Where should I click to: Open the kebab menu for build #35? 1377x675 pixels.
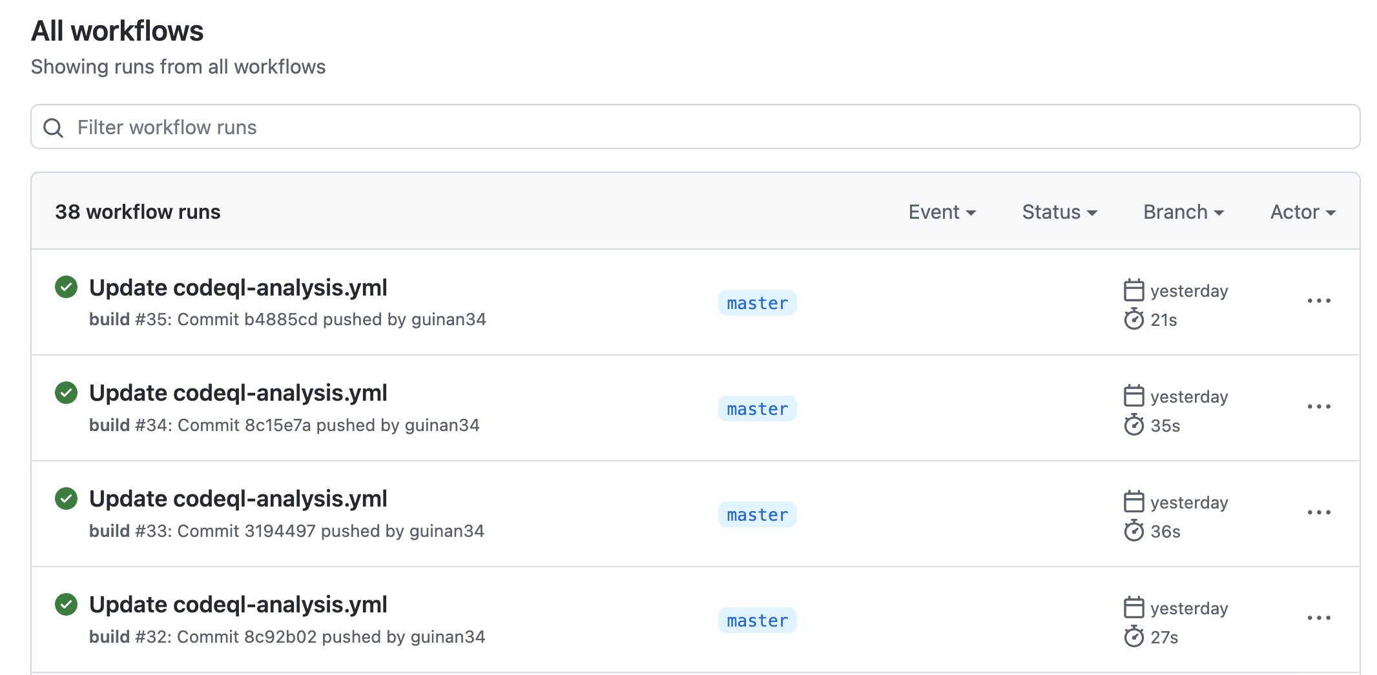point(1319,300)
